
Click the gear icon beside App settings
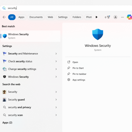tap(69, 80)
